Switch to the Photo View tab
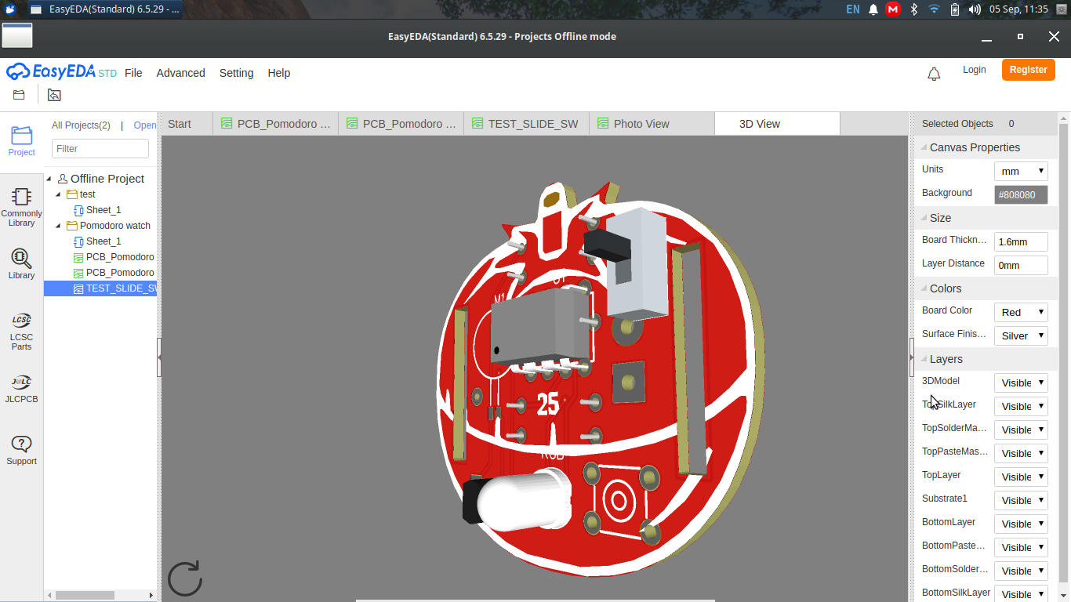 [x=641, y=123]
